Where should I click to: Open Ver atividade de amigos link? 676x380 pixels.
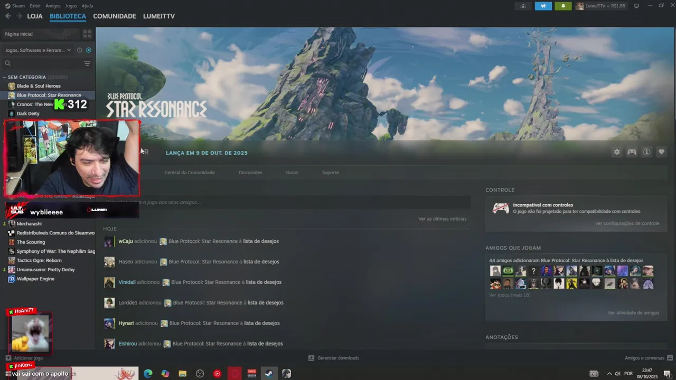[x=633, y=312]
